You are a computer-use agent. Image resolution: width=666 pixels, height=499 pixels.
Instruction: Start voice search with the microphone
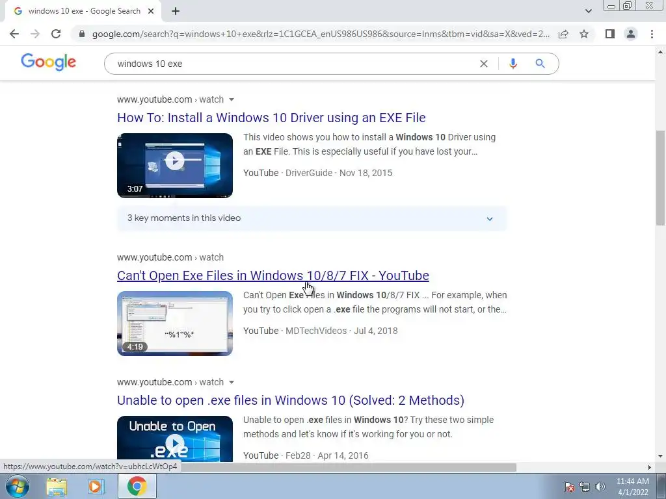(x=513, y=64)
